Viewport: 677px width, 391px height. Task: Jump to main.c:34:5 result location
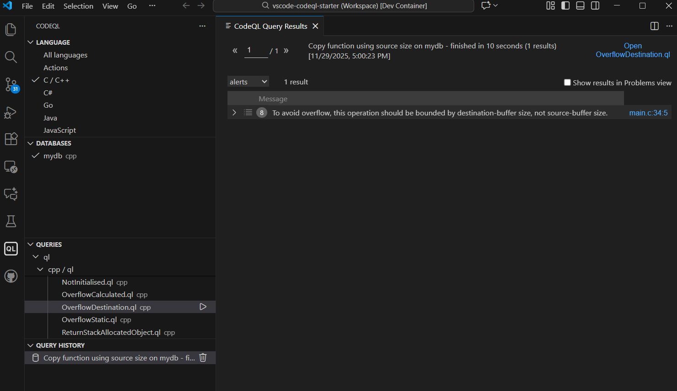tap(648, 113)
